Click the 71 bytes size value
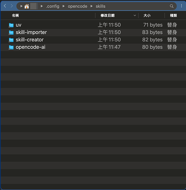 pyautogui.click(x=153, y=25)
